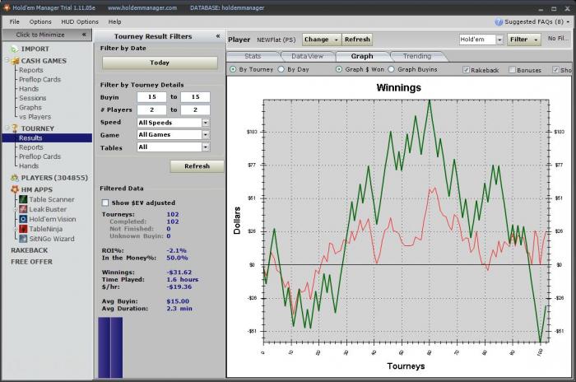Open the Leak Buster icon

(23, 209)
